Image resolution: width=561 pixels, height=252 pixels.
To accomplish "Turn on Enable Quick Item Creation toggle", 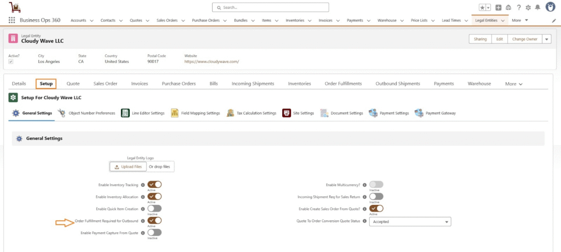I will [x=154, y=209].
